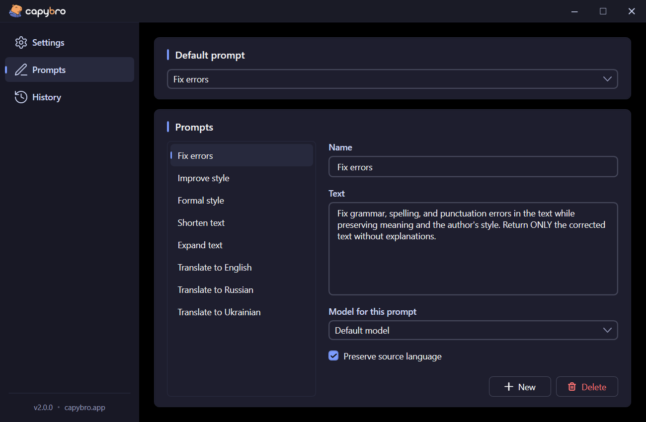
Task: Click the capybro capybara logo icon
Action: click(x=15, y=11)
